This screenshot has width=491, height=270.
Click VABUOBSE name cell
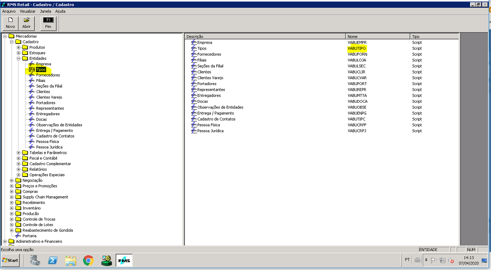[x=357, y=107]
